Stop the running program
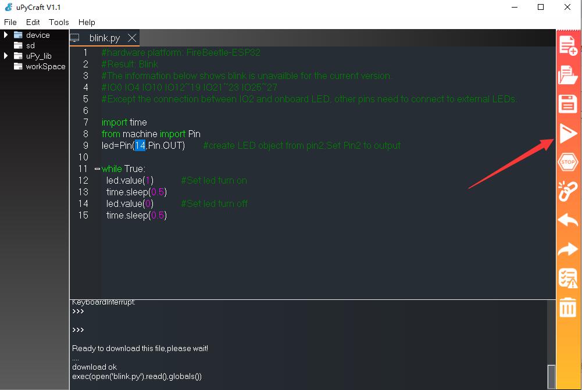Viewport: 582px width, 390px height. (568, 162)
